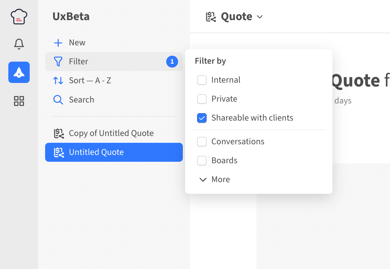Click the funnel Filter icon
The image size is (390, 269).
58,62
